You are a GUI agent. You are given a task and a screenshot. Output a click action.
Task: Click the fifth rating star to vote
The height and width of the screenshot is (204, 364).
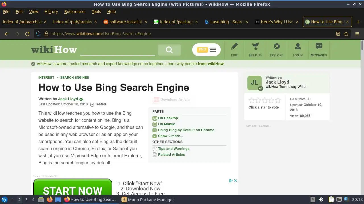click(278, 100)
